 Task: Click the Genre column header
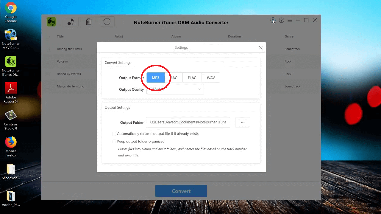tap(289, 36)
